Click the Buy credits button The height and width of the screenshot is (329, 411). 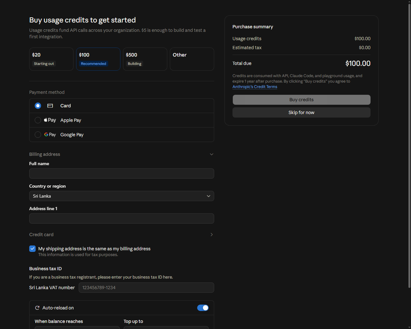[x=302, y=100]
